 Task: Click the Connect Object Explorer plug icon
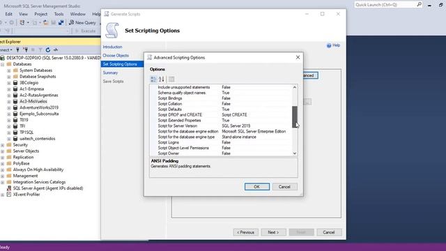point(17,50)
